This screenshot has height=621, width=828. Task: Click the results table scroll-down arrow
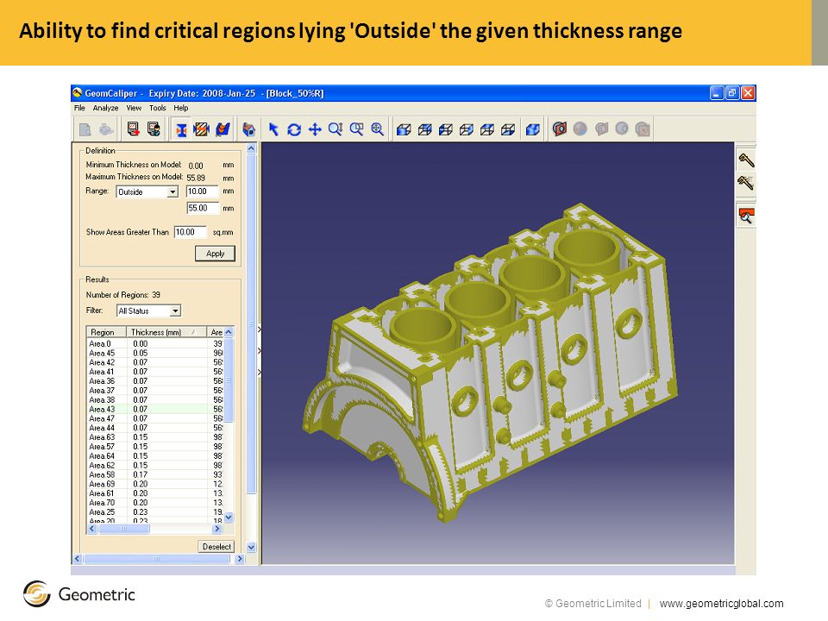pos(229,517)
